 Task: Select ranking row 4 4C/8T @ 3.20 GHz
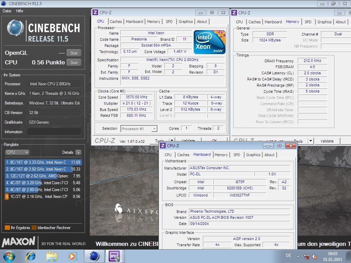coord(43,183)
